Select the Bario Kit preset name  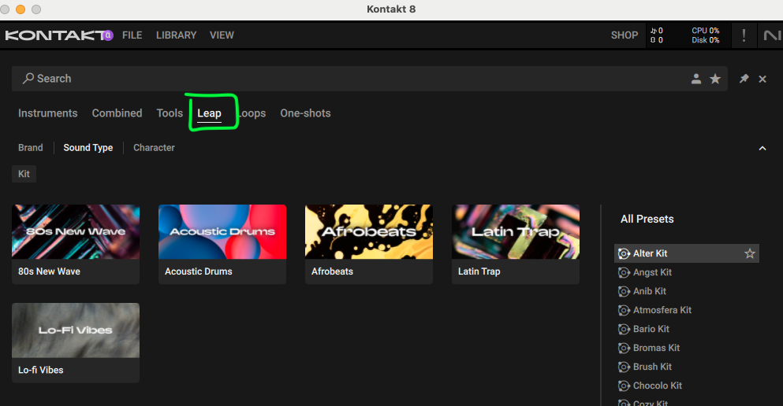(651, 329)
